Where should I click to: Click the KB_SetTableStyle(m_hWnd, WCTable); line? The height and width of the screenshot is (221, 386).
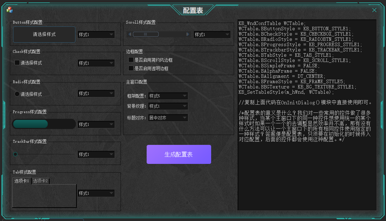[x=286, y=92]
